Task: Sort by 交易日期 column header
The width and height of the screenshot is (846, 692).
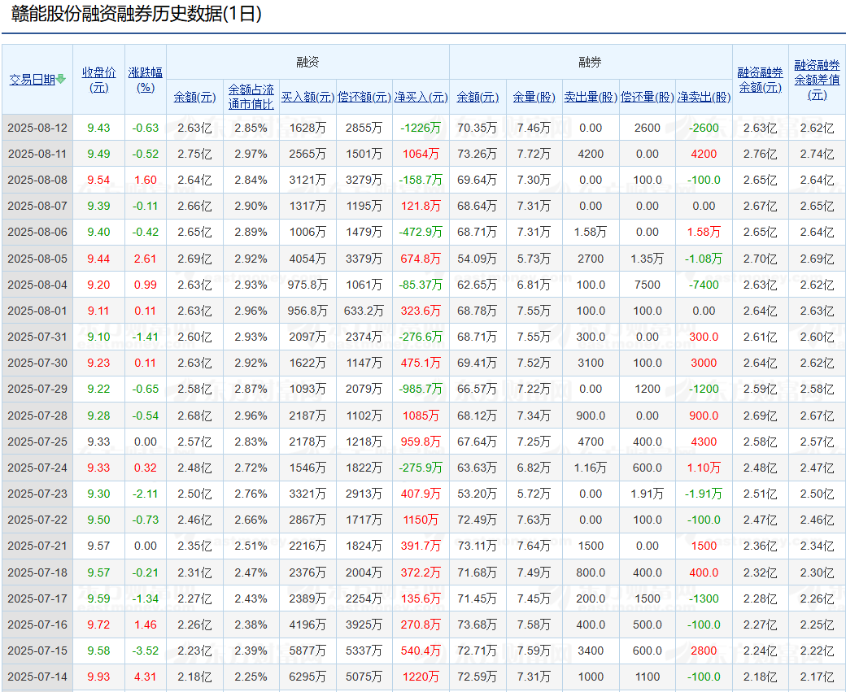Action: (33, 80)
